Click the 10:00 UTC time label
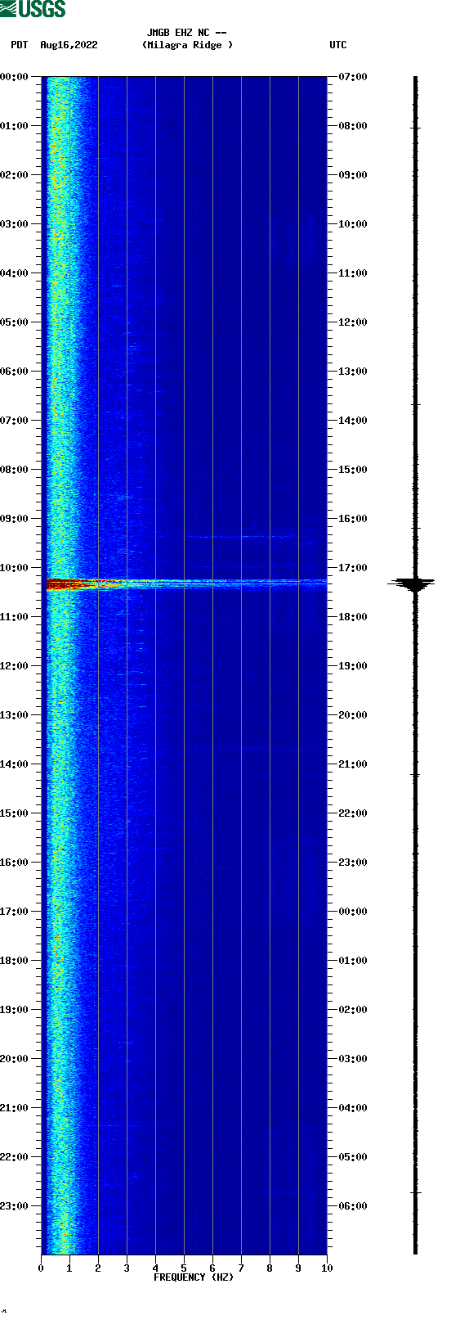The width and height of the screenshot is (451, 1320). coord(353,224)
